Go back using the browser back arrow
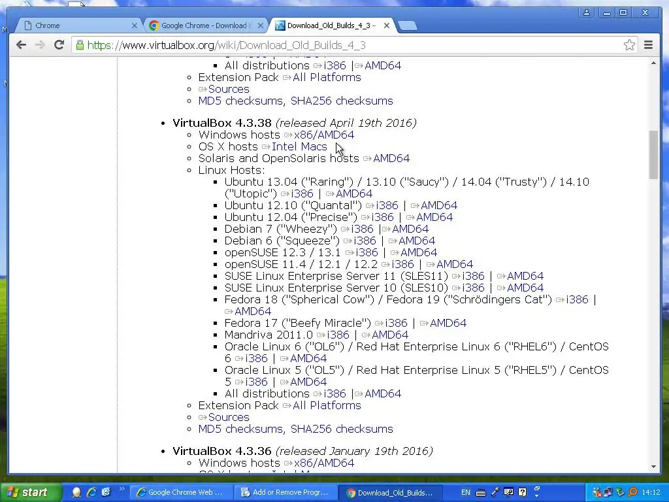Viewport: 669px width, 502px height. [x=21, y=45]
